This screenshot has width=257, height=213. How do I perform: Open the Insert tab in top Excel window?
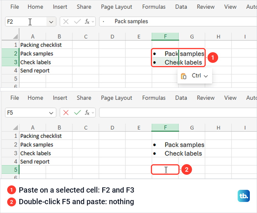click(x=60, y=7)
